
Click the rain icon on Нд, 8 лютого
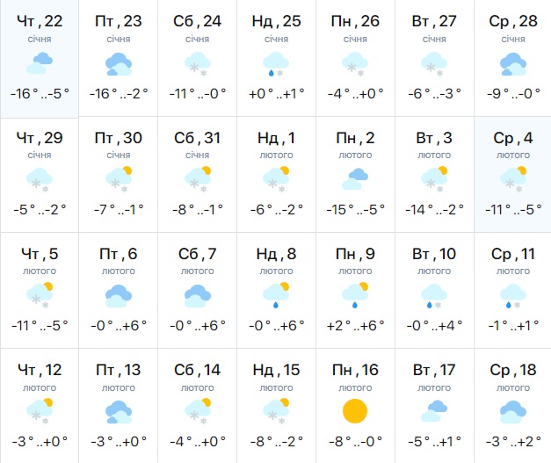(x=276, y=294)
